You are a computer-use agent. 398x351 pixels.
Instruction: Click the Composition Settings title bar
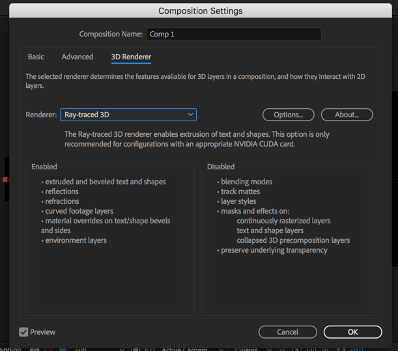pos(200,11)
